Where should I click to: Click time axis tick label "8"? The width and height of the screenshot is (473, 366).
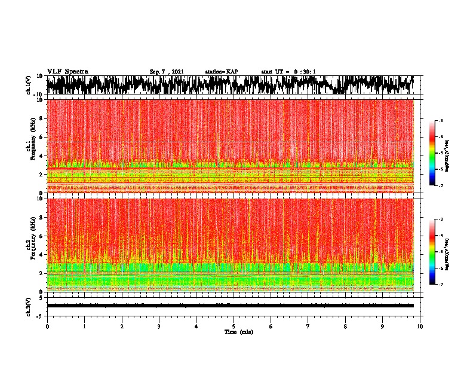pos(345,327)
